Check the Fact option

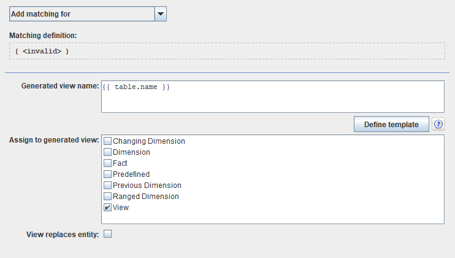pyautogui.click(x=108, y=163)
